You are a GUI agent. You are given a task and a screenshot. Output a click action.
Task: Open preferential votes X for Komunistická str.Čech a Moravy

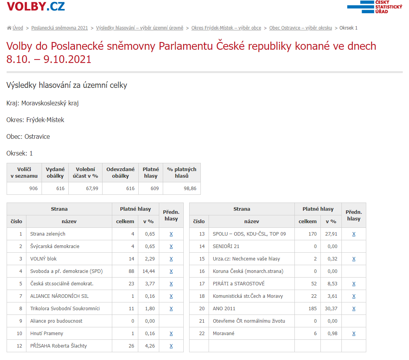pyautogui.click(x=353, y=296)
